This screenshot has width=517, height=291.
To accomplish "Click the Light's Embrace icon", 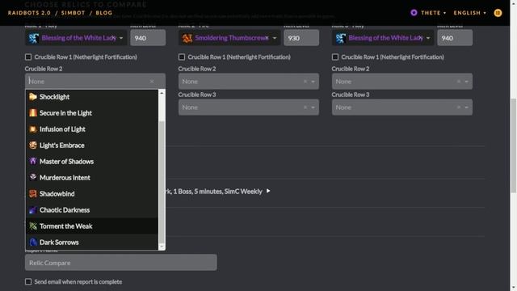I will coord(33,145).
